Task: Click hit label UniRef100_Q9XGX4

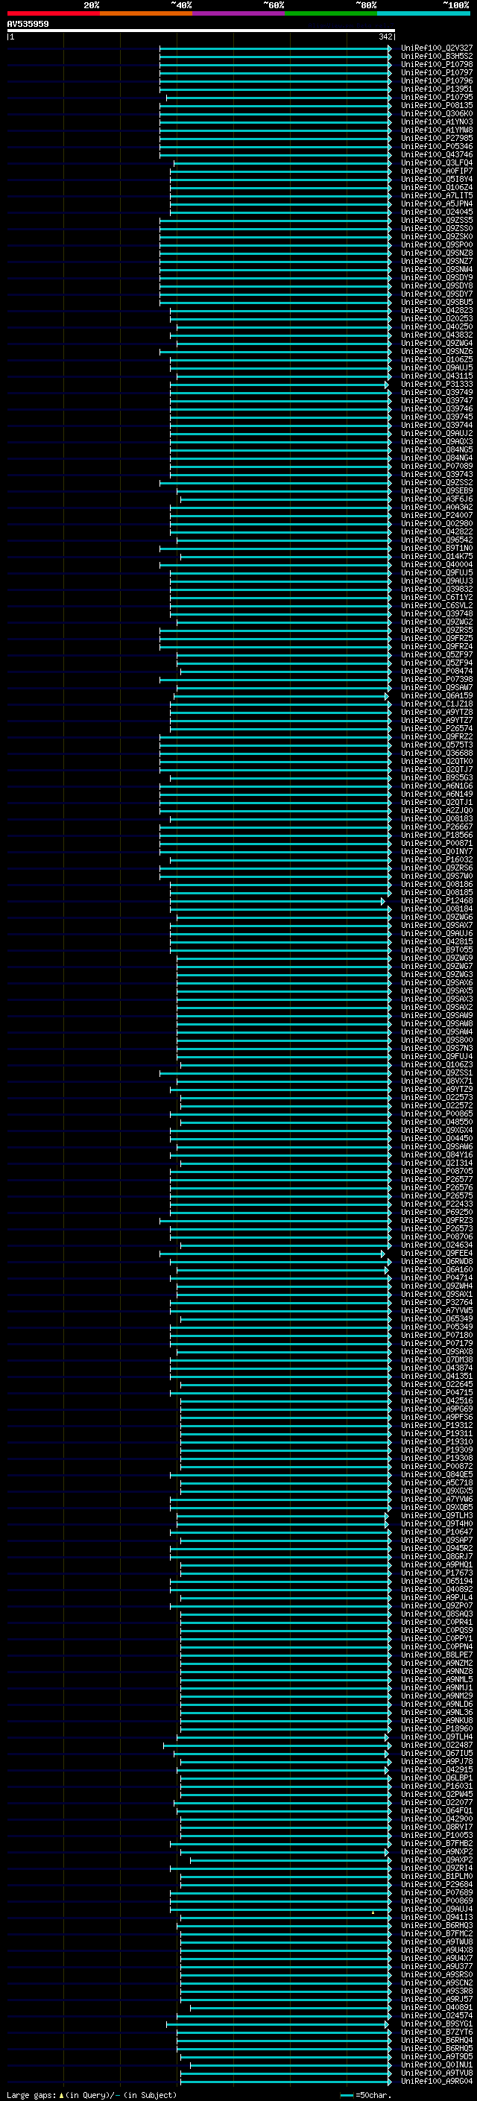Action: click(437, 1130)
